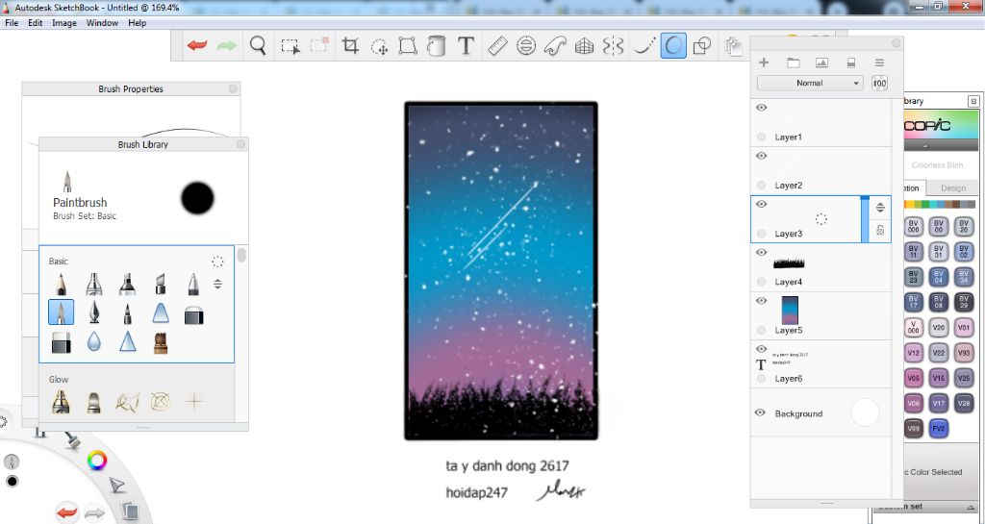This screenshot has width=985, height=524.
Task: Open the Normal blend mode dropdown
Action: pos(810,83)
